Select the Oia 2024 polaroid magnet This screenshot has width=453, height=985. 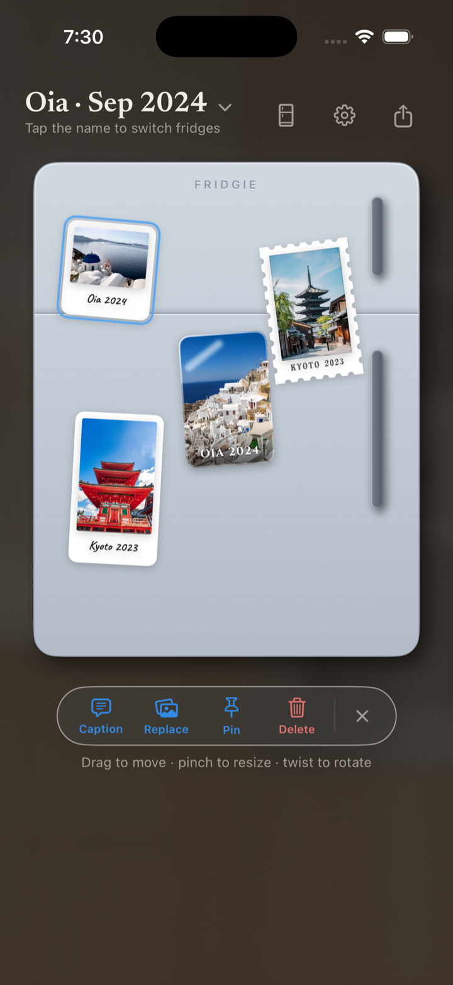click(109, 270)
